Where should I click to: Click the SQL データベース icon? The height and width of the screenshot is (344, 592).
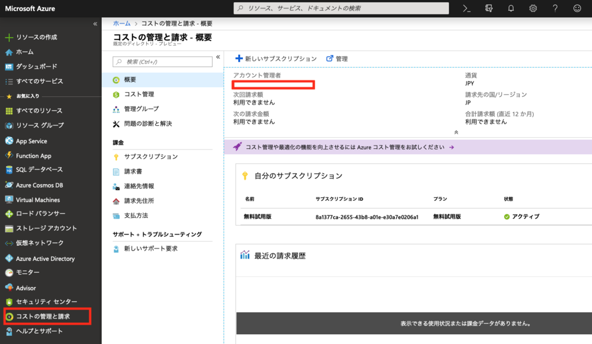[9, 170]
